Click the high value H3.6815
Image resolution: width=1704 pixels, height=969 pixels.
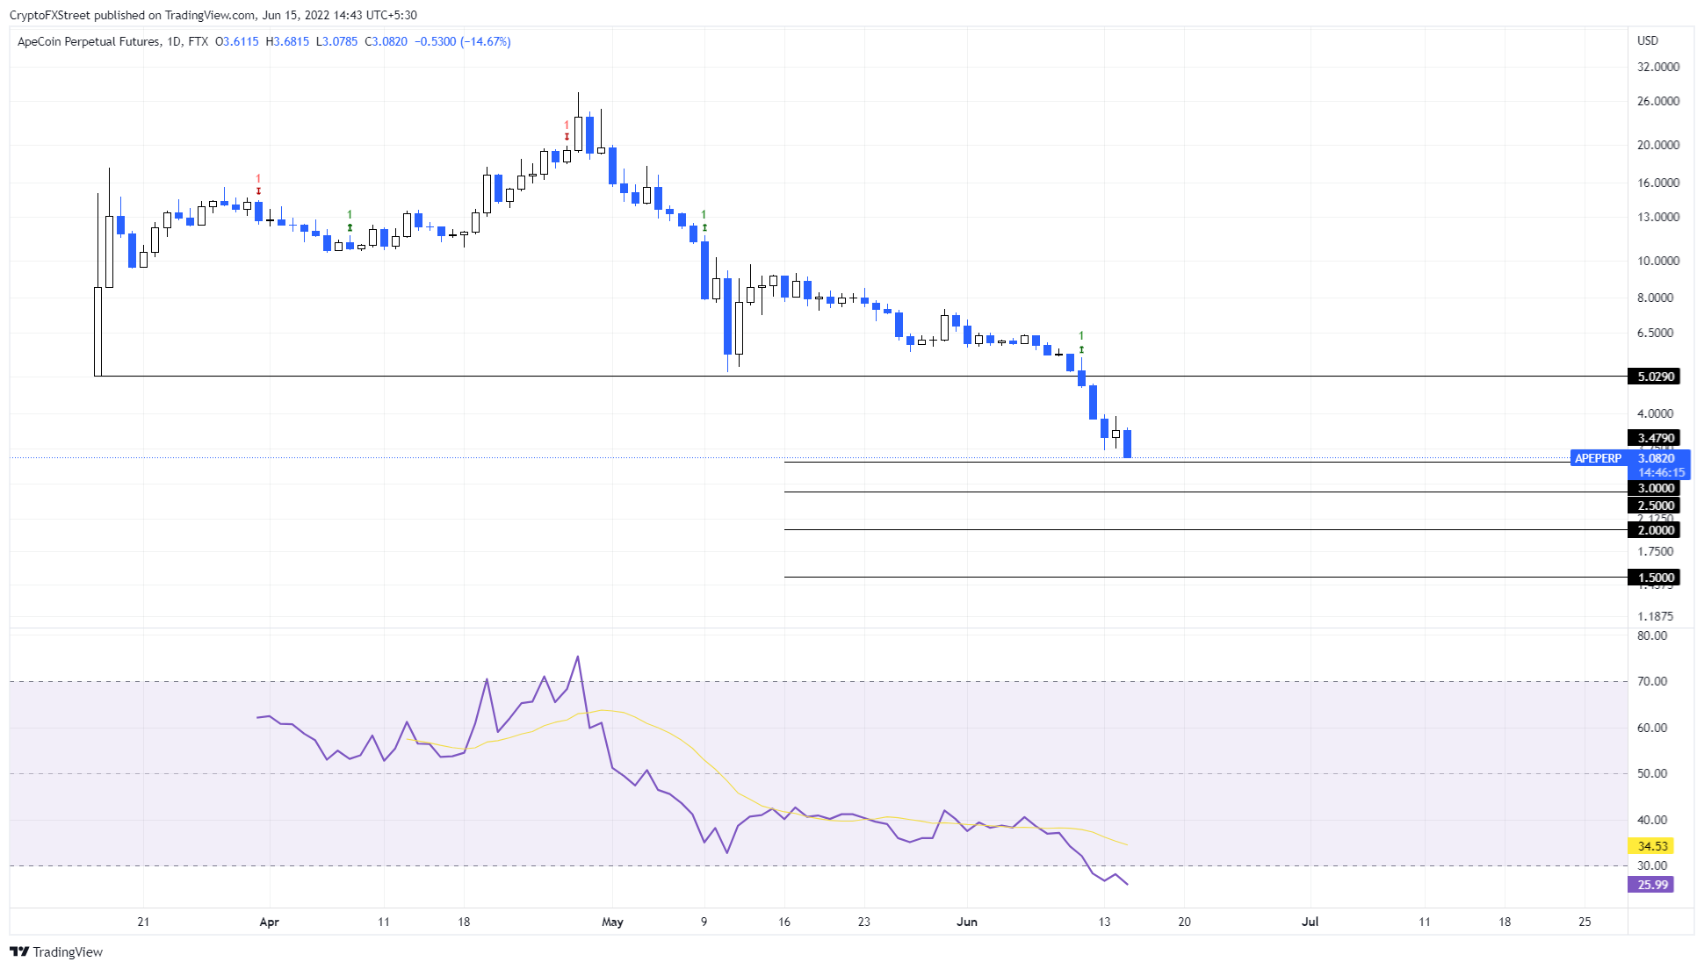pyautogui.click(x=287, y=41)
